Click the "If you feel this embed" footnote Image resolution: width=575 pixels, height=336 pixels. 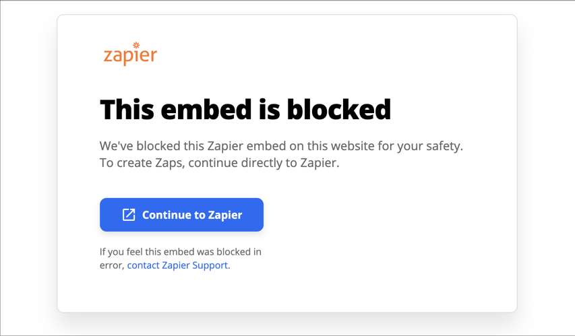click(181, 253)
